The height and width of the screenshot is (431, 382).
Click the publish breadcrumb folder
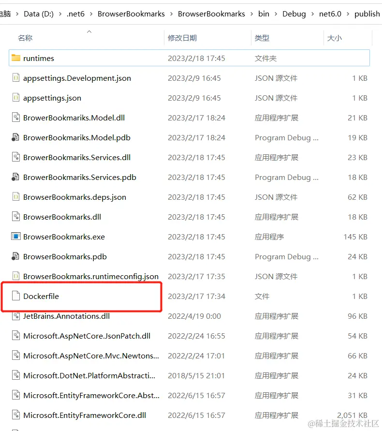(x=367, y=14)
